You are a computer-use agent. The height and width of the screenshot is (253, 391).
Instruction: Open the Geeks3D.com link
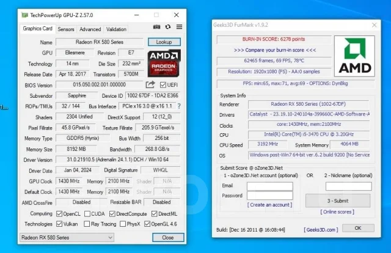pos(321,230)
